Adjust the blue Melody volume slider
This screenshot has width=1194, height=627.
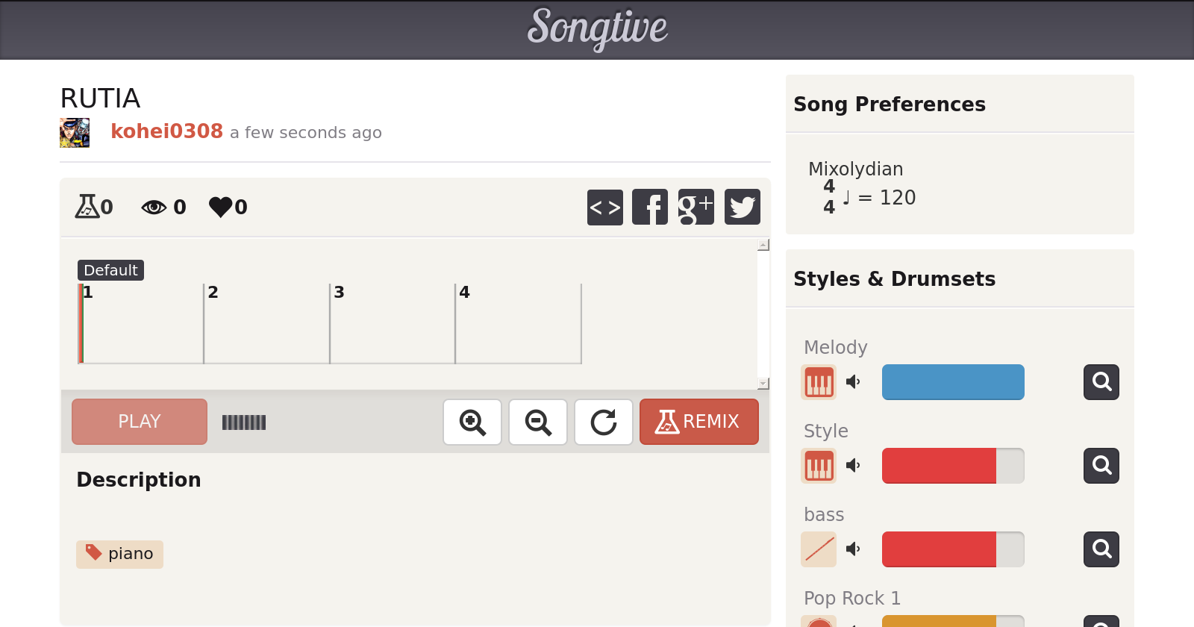pyautogui.click(x=953, y=382)
